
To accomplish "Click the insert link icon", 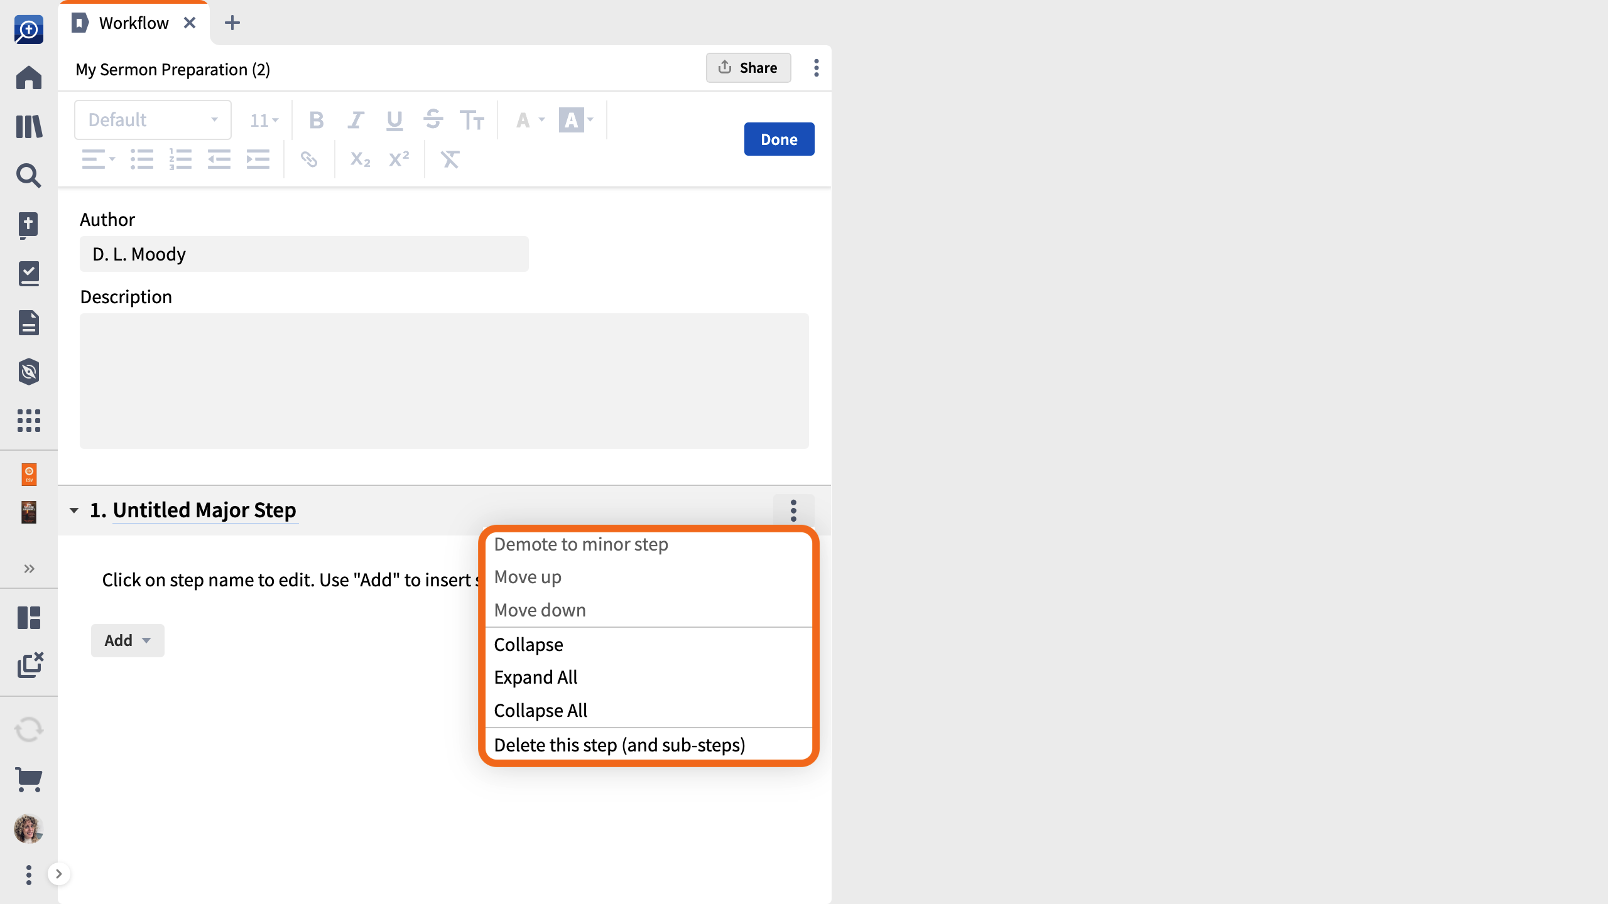I will click(x=309, y=159).
